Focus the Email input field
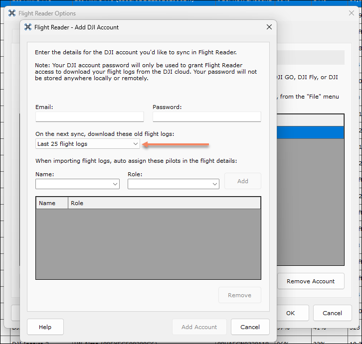Viewport: 362px width, 344px height. click(89, 117)
